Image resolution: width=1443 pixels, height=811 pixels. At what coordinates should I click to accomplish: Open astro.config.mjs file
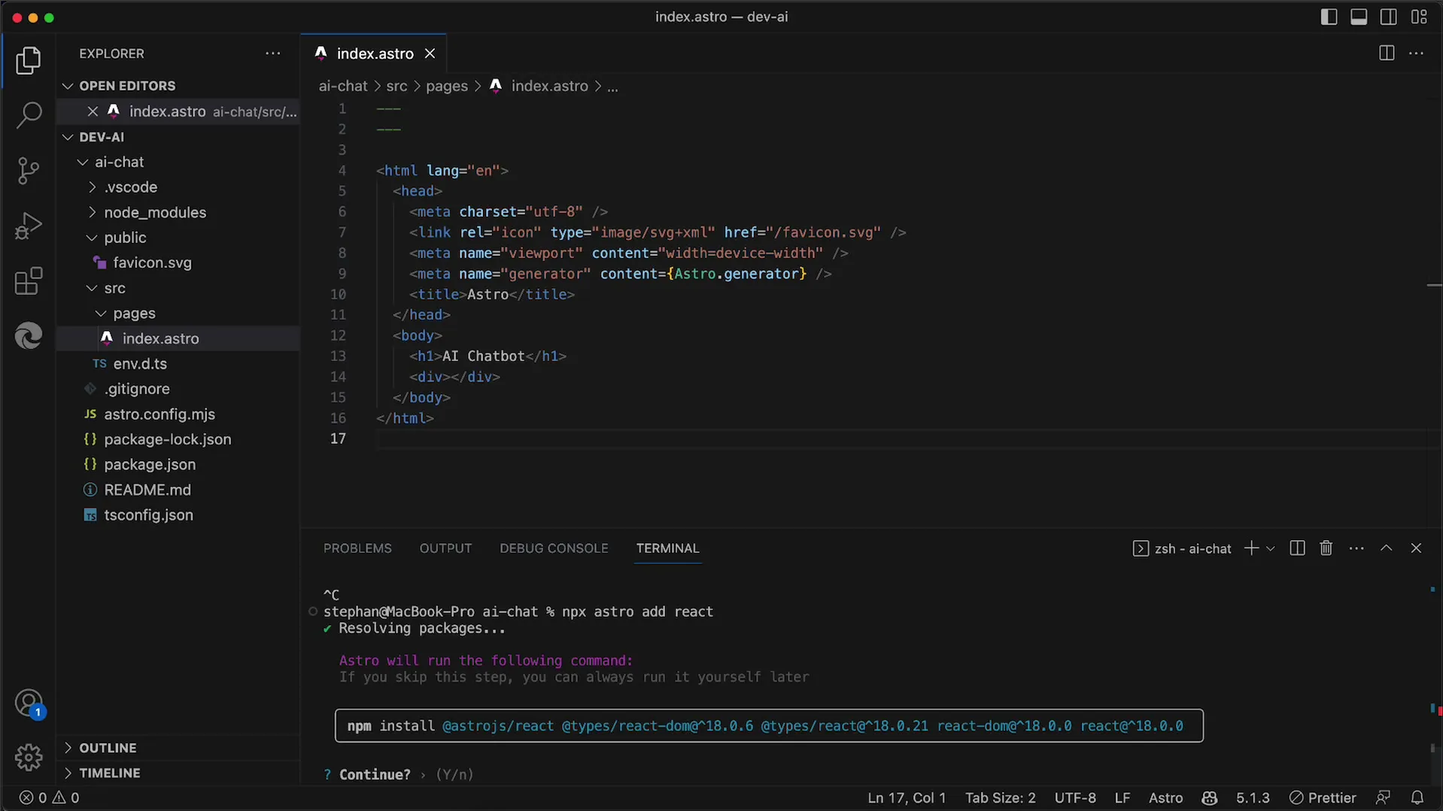(179, 415)
